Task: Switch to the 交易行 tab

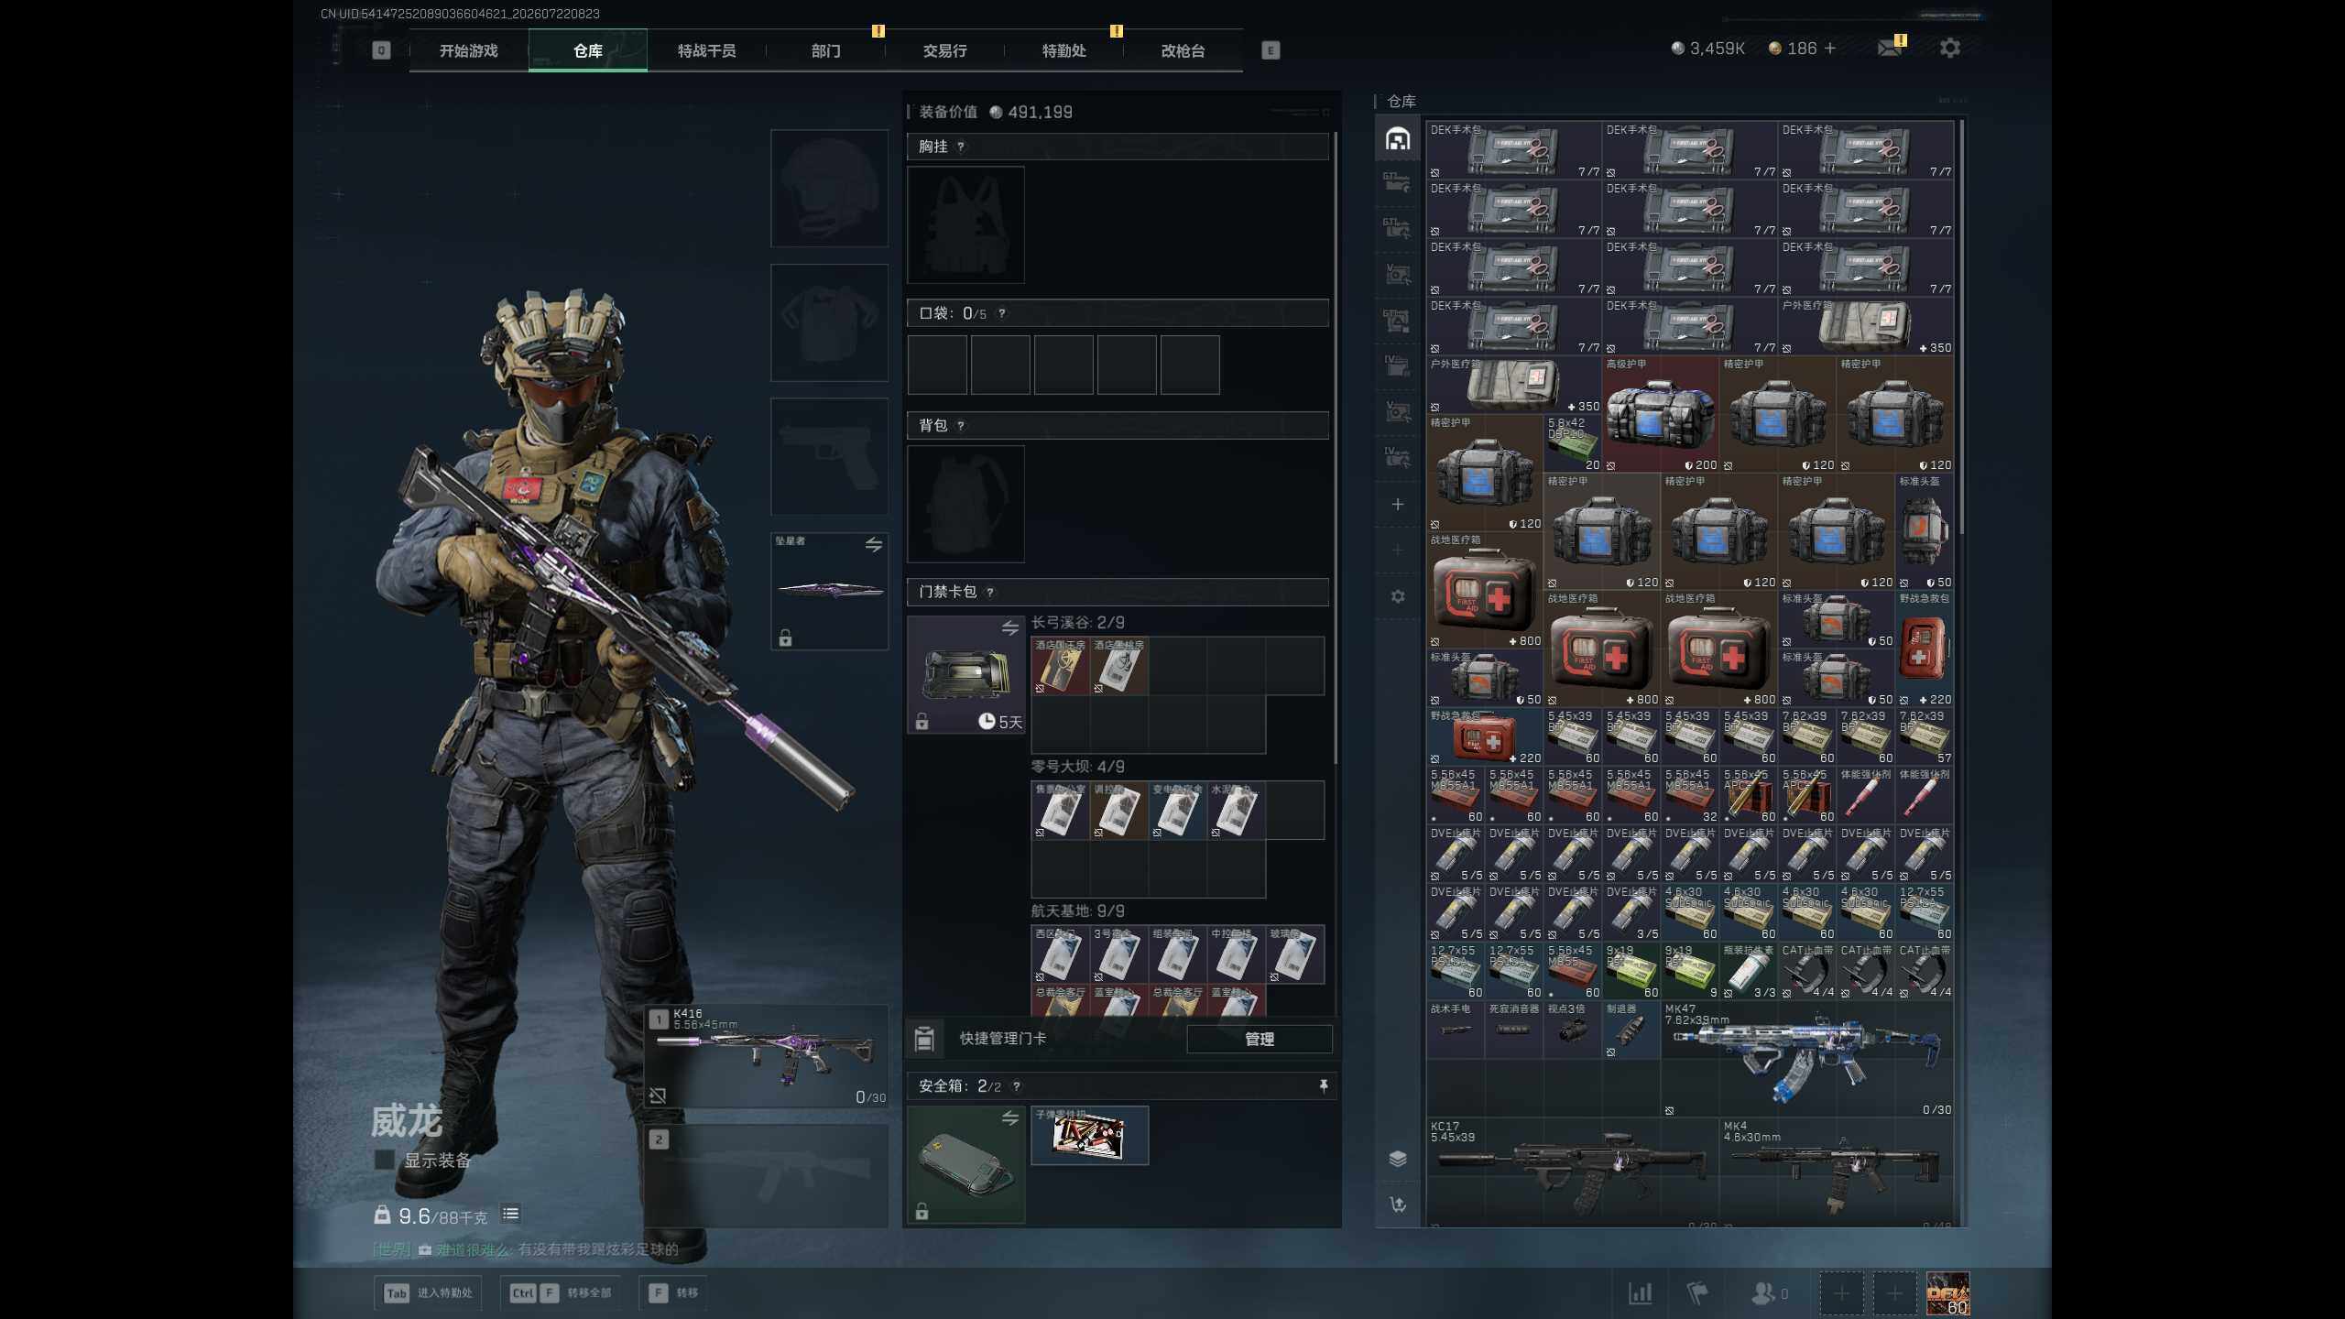Action: coord(944,50)
